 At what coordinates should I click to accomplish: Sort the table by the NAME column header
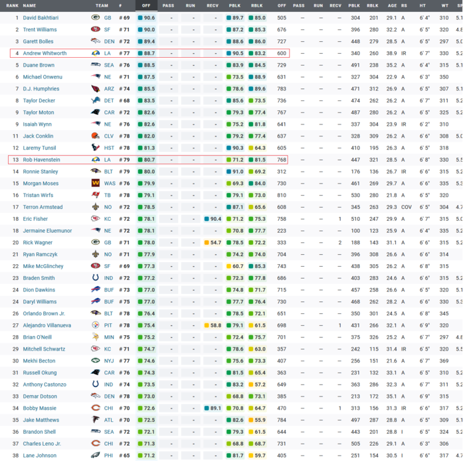coord(29,5)
